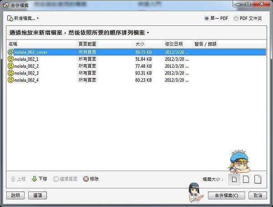The image size is (273, 207).
Task: Click the 60.23 KB size cell
Action: click(x=143, y=80)
